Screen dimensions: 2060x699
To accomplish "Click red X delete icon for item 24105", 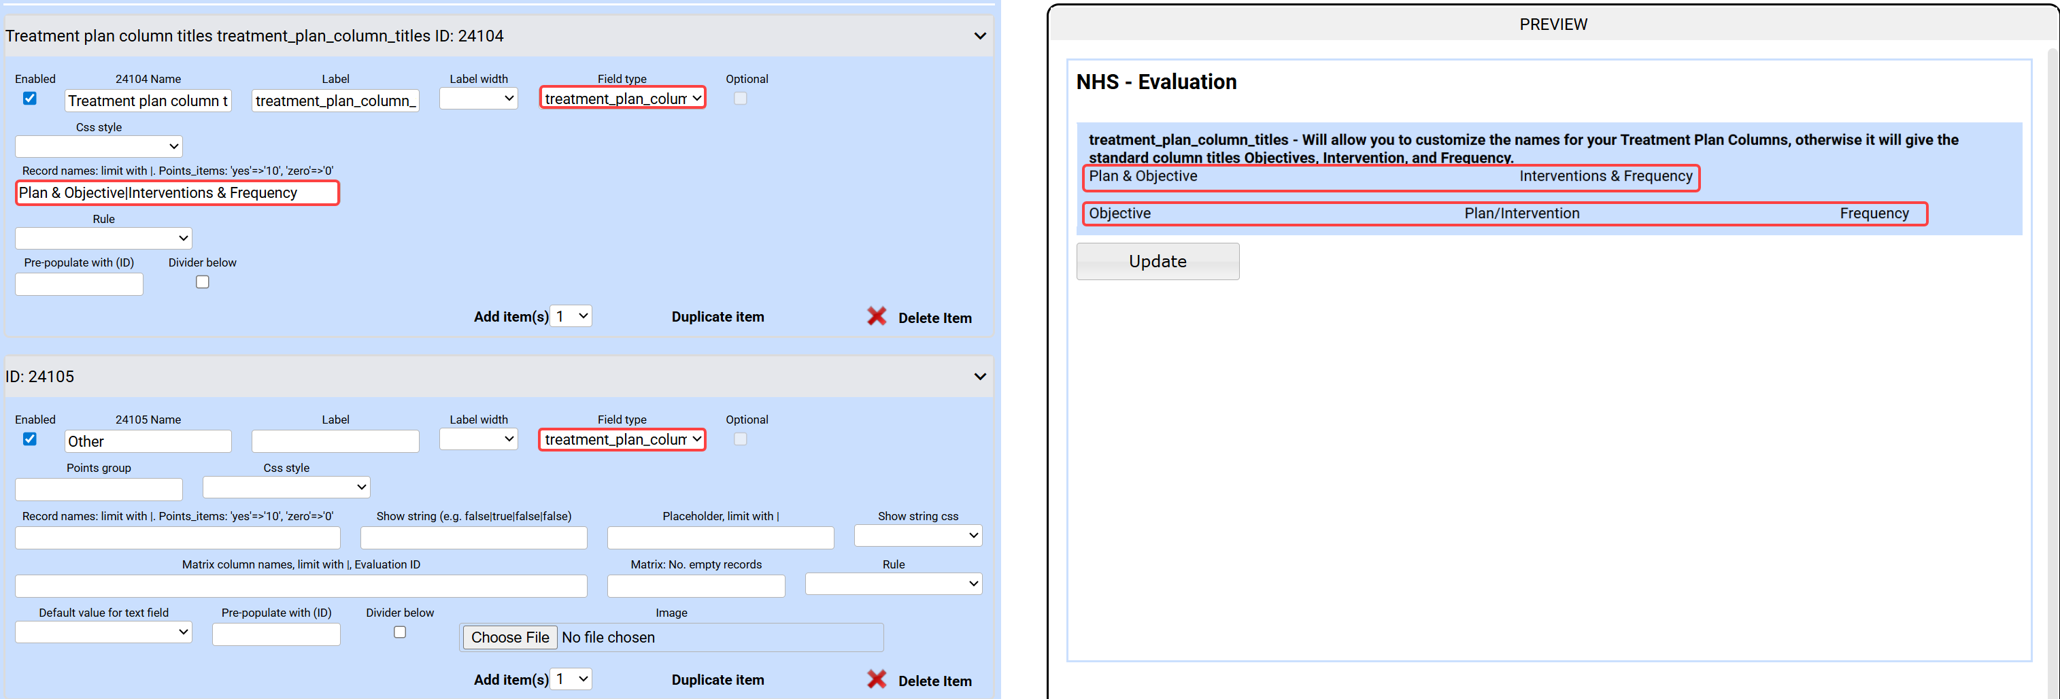I will [x=877, y=680].
